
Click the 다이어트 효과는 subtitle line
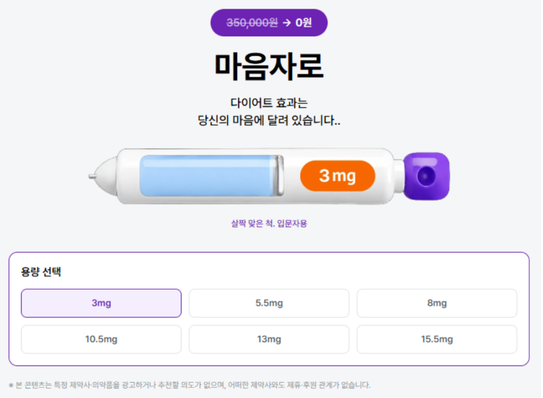click(x=269, y=103)
